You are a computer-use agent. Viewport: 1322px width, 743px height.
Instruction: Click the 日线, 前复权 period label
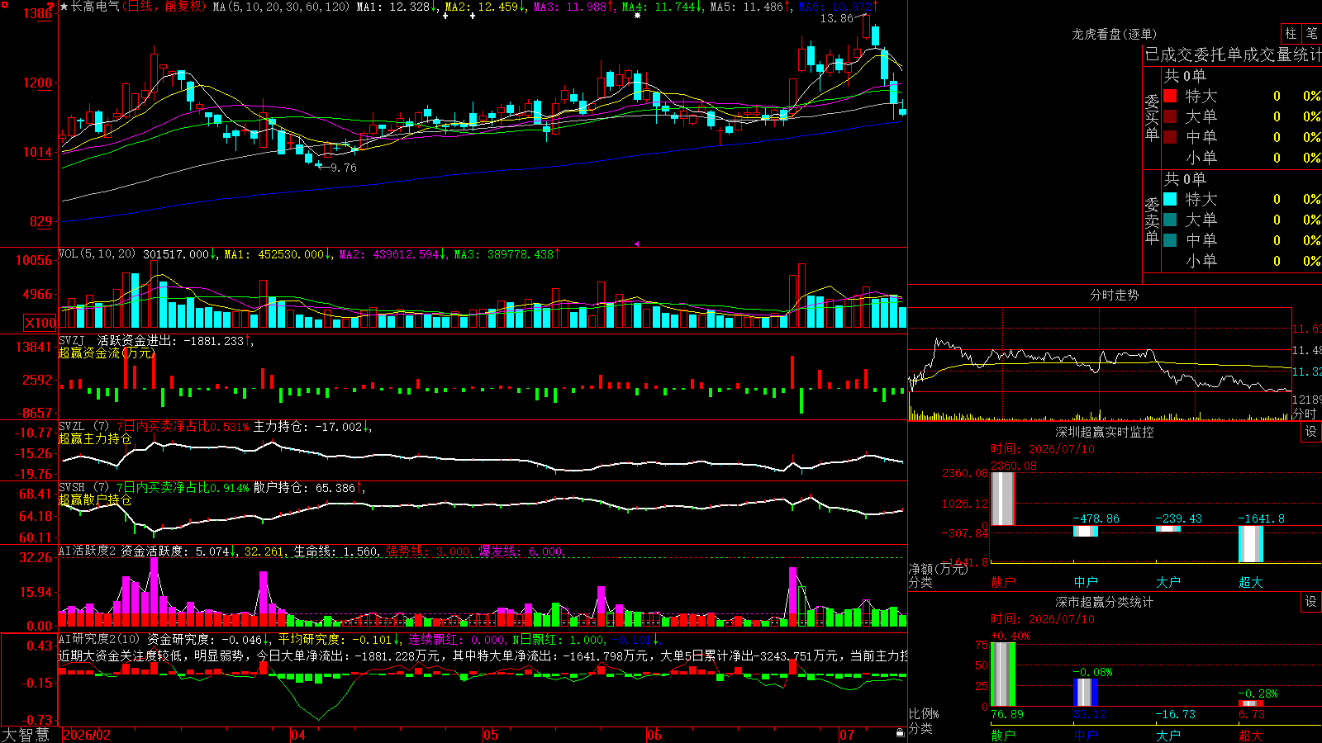164,7
